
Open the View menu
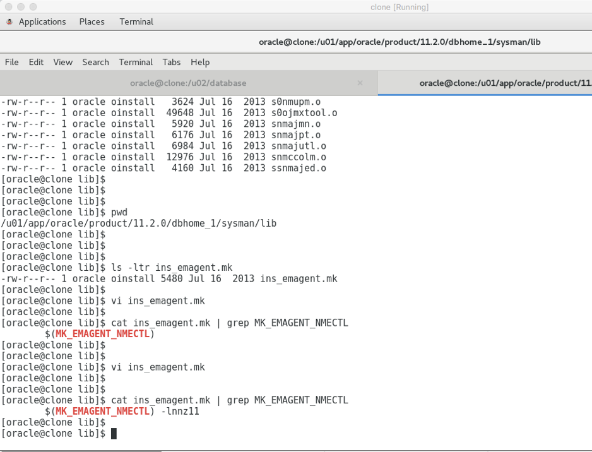[x=62, y=62]
